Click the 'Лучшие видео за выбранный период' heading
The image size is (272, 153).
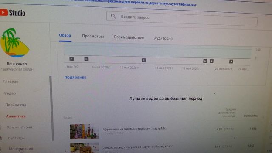166,99
